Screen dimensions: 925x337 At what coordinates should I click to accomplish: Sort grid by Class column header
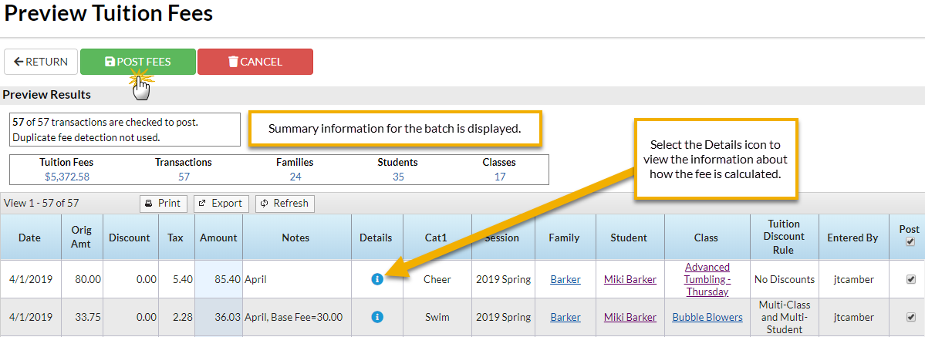pyautogui.click(x=706, y=238)
